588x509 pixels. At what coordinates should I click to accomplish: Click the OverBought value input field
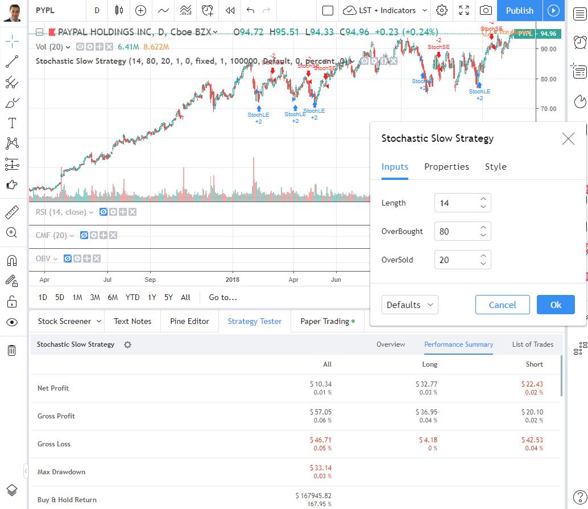coord(456,231)
